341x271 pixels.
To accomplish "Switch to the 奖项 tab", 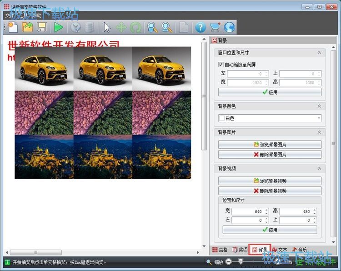I will click(x=240, y=250).
